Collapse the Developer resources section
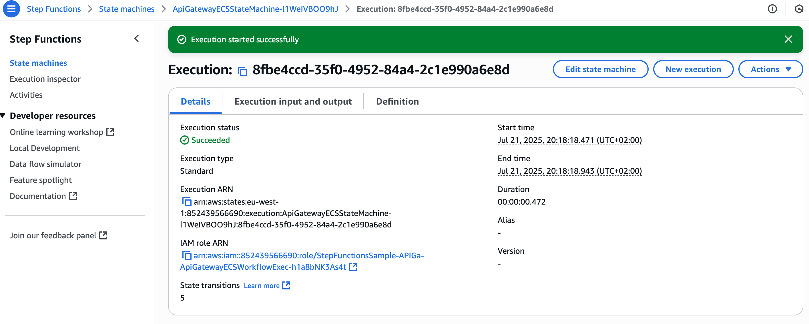This screenshot has width=809, height=324. coord(3,115)
